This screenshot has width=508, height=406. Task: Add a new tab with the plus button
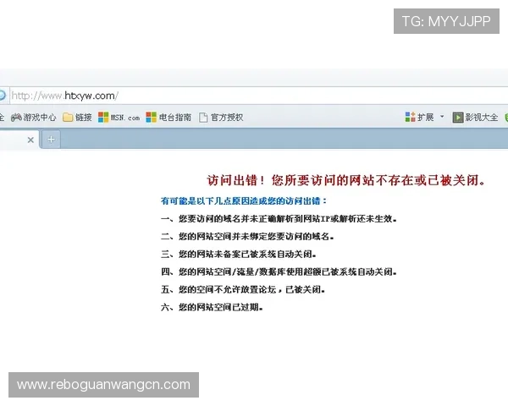[51, 140]
